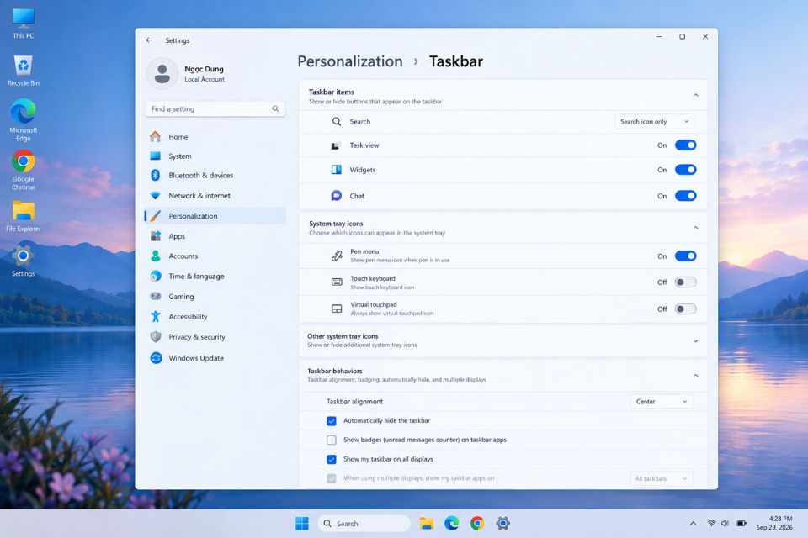Enable the Touch keyboard toggle
Image resolution: width=808 pixels, height=538 pixels.
point(685,282)
